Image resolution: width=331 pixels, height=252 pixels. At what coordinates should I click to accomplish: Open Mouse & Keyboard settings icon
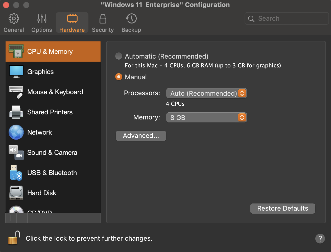[16, 92]
